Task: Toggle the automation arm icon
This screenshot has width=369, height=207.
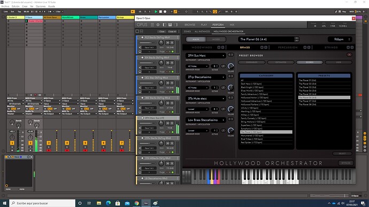Action: pos(175,12)
